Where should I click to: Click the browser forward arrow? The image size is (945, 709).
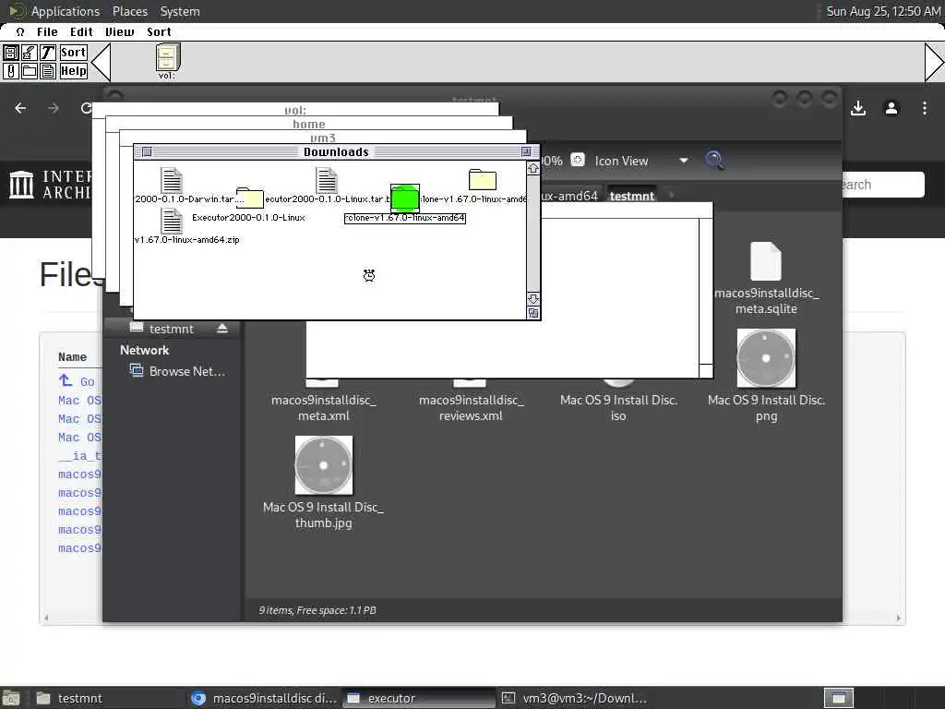coord(54,108)
